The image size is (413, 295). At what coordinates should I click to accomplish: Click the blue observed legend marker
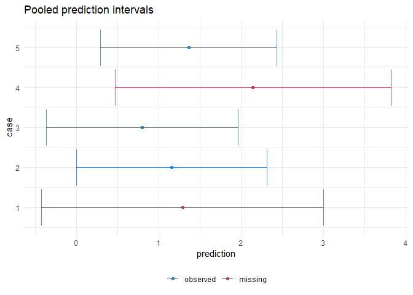(x=173, y=279)
